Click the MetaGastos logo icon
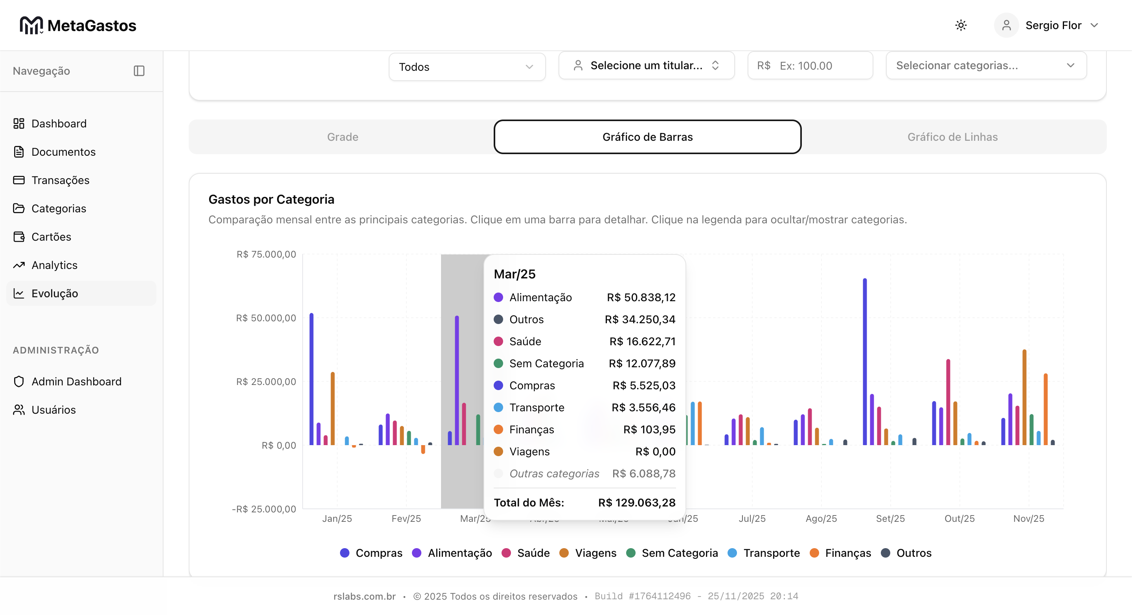 pyautogui.click(x=31, y=25)
